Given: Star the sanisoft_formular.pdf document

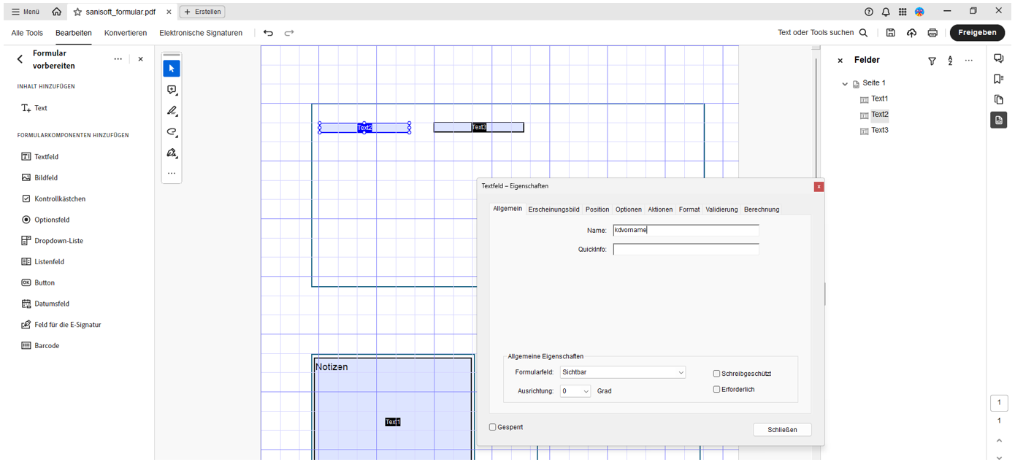Looking at the screenshot, I should pos(77,12).
